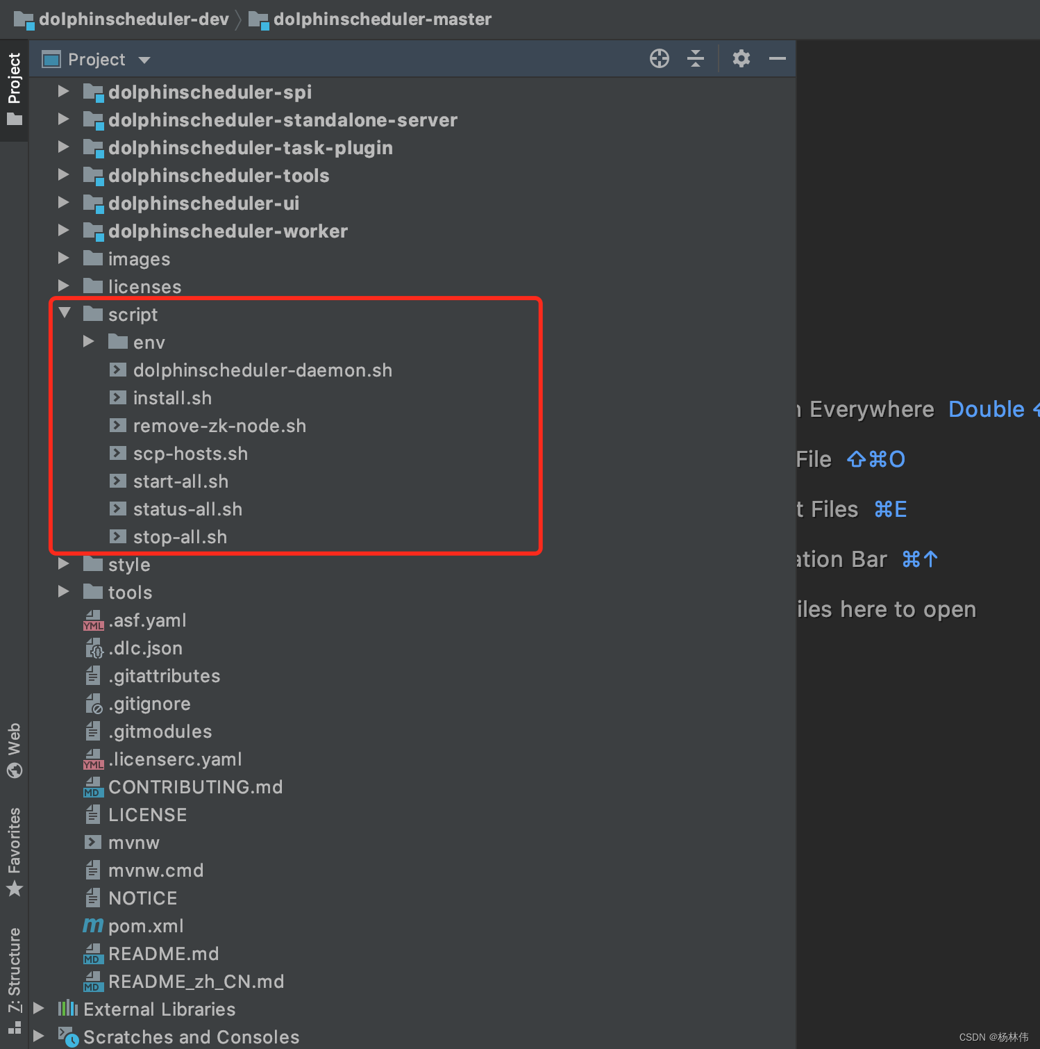The height and width of the screenshot is (1049, 1040).
Task: Expand the dolphinscheduler-standalone-server module
Action: click(x=63, y=119)
